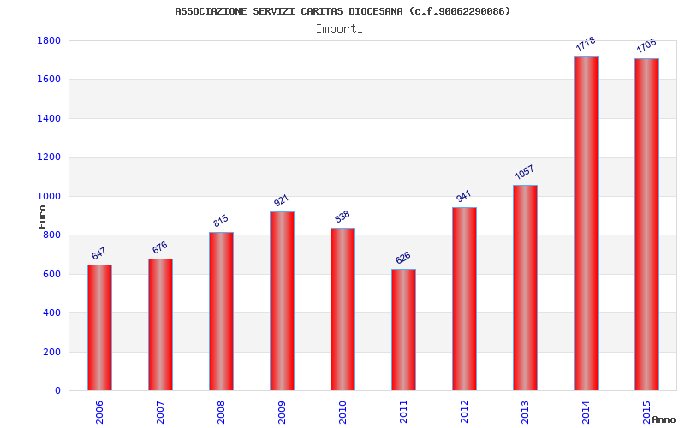The width and height of the screenshot is (685, 428).
Task: Click the value label 941
Action: [x=463, y=196]
